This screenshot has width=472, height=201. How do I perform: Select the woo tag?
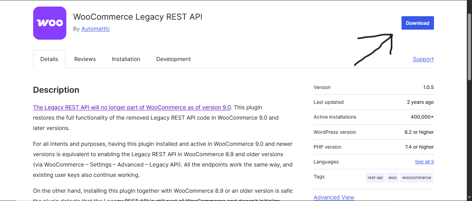[x=393, y=178]
